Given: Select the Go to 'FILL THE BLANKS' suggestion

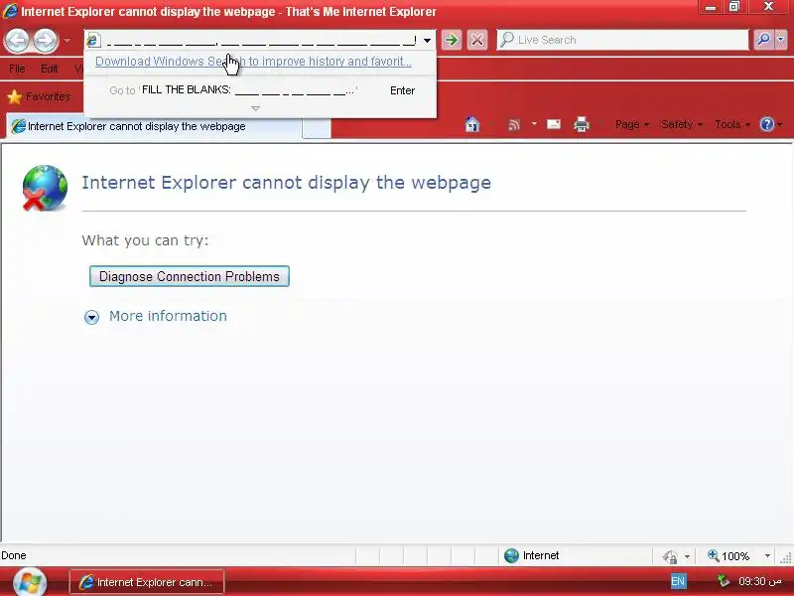Looking at the screenshot, I should click(260, 90).
